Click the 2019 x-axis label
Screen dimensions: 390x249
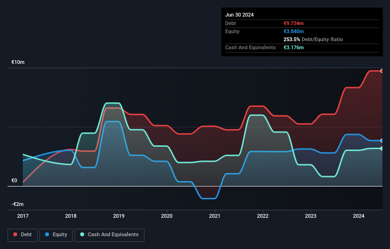click(x=119, y=216)
